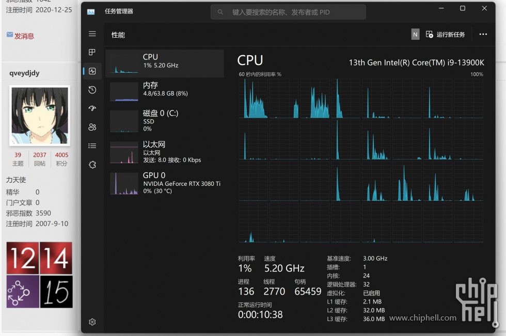Screen dimensions: 506x336
Task: Open the three-dot more options menu
Action: click(x=483, y=34)
